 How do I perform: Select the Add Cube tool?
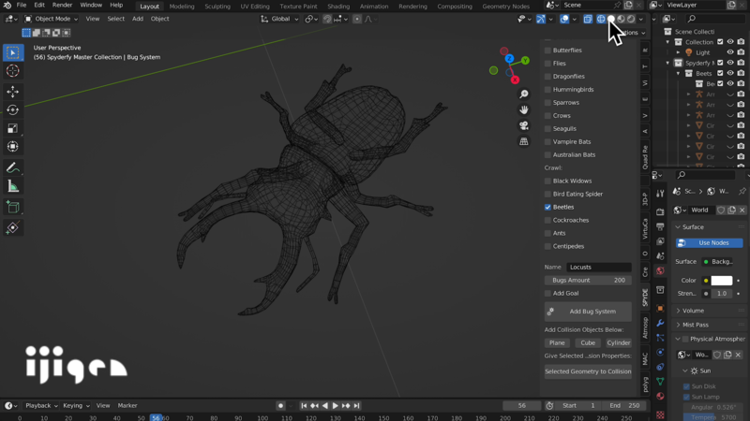(x=13, y=207)
